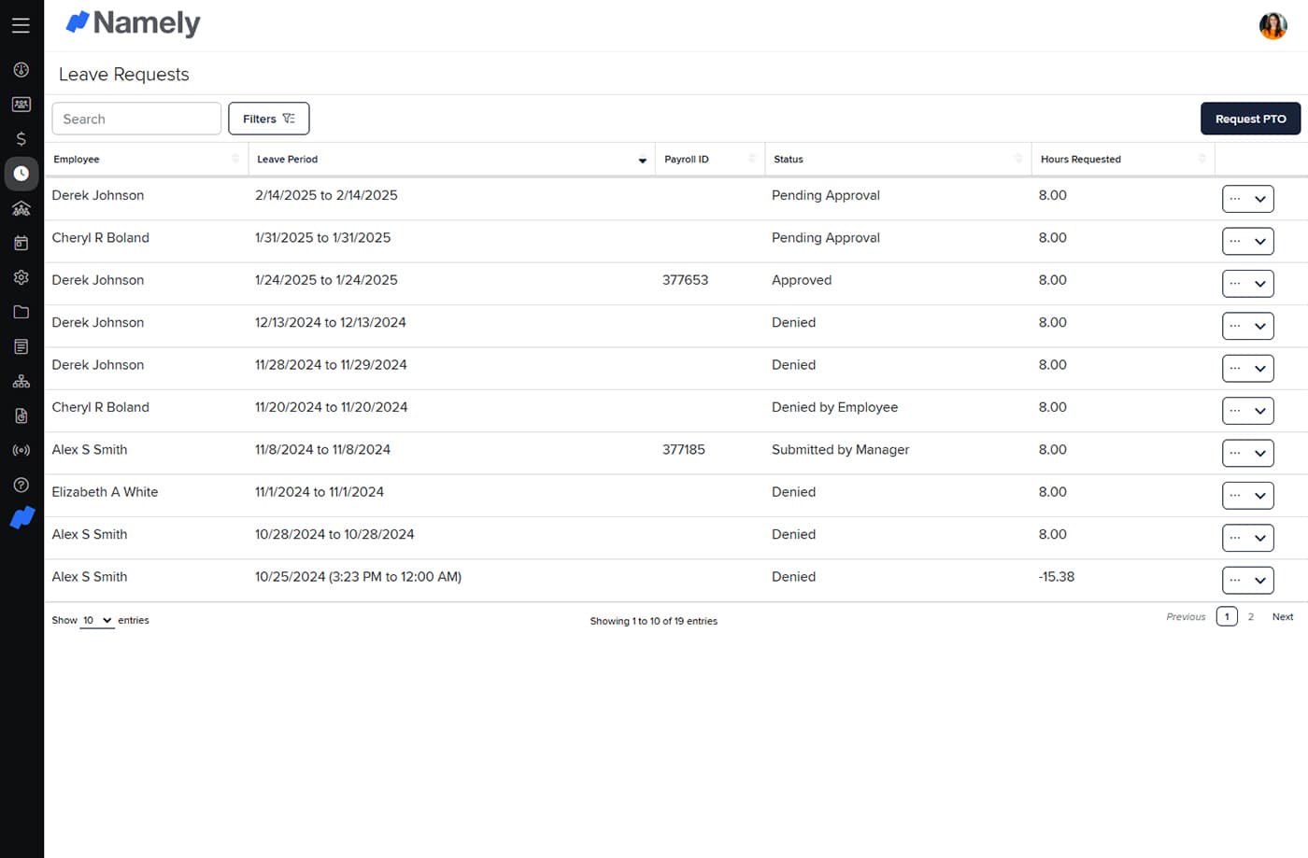1308x858 pixels.
Task: Open the help question mark icon
Action: click(x=21, y=485)
